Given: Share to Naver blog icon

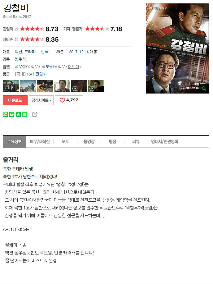Looking at the screenshot, I should click(x=5, y=114).
